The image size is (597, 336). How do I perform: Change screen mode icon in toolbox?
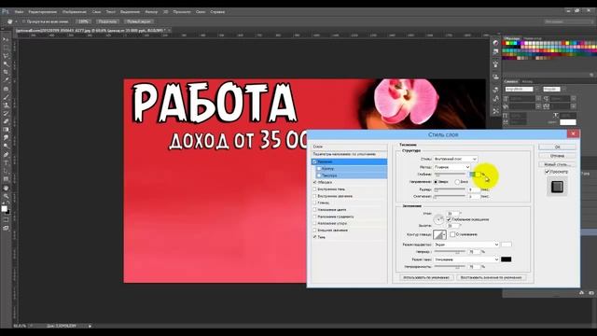tap(6, 228)
